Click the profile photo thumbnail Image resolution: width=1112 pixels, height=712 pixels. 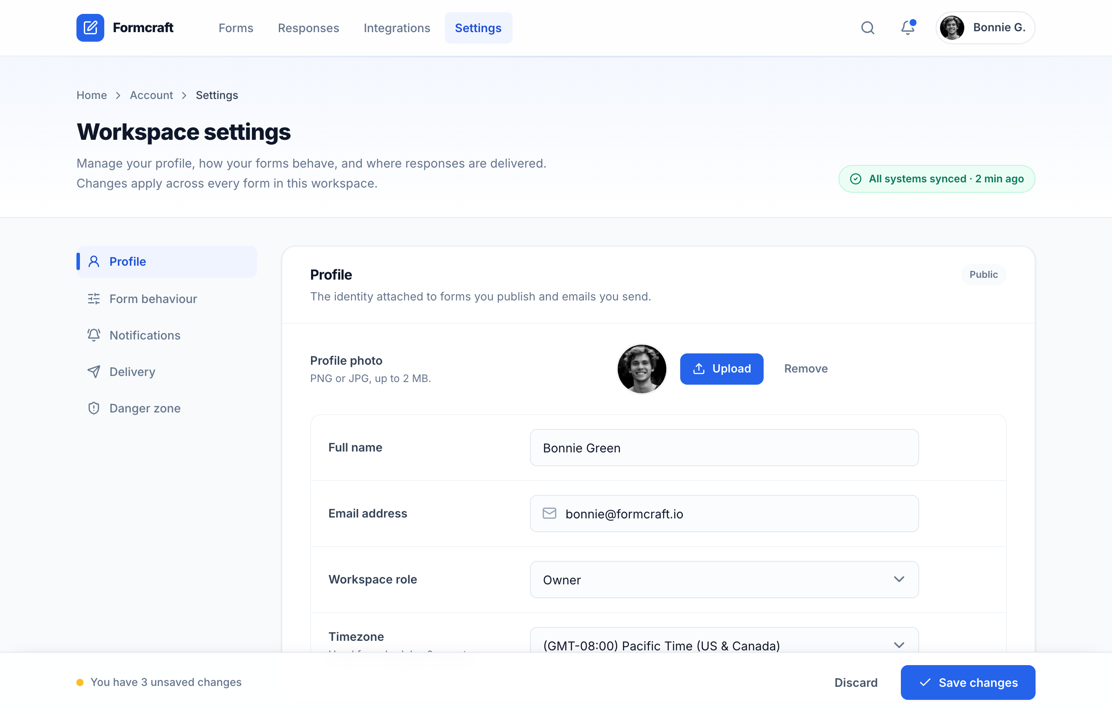[x=642, y=369]
